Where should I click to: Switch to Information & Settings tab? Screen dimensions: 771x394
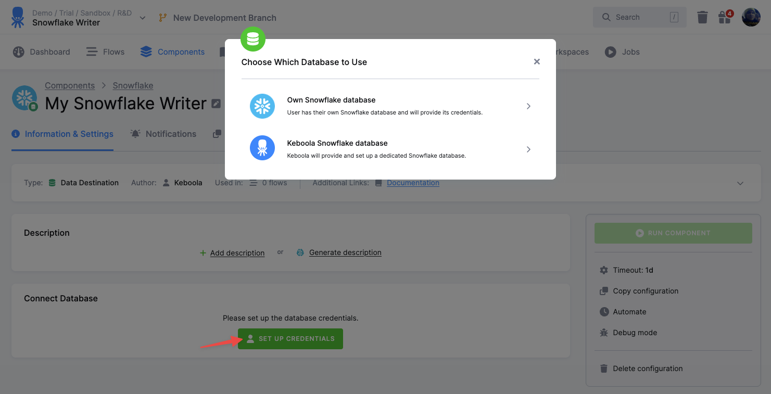point(62,134)
